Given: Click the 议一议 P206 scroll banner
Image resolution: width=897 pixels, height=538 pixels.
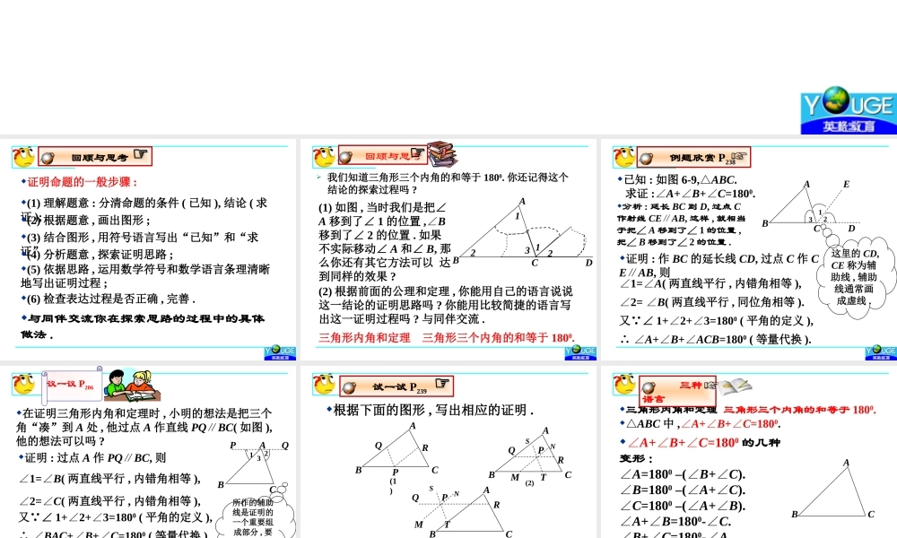Looking at the screenshot, I should [x=72, y=386].
